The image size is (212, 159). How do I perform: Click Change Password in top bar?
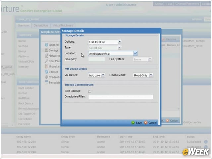point(187,4)
